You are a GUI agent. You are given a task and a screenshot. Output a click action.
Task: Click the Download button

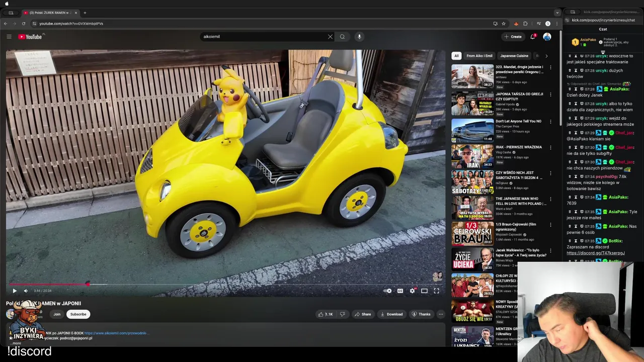pyautogui.click(x=391, y=314)
